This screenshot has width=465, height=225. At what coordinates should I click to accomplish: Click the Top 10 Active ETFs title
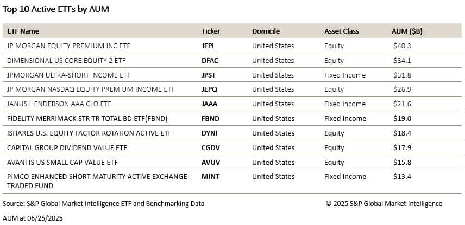[x=56, y=9]
